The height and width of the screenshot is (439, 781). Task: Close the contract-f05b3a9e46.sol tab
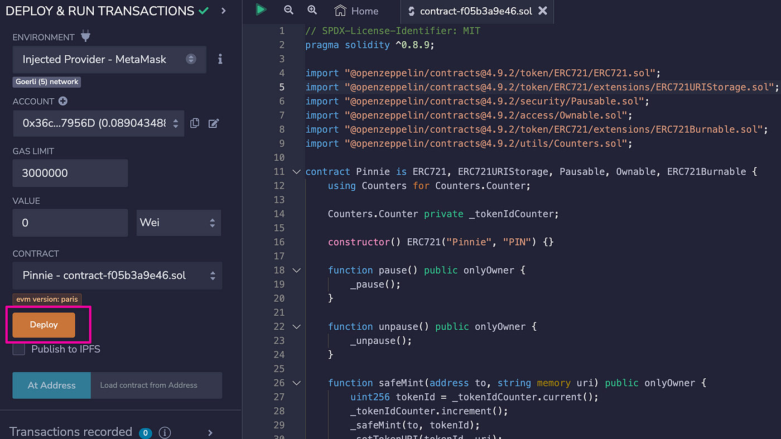click(x=543, y=11)
